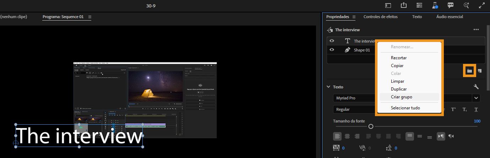490x158 pixels.
Task: Switch to Controles de efeitos tab
Action: [381, 17]
